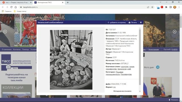Click Показать in bottom bar

173,100
